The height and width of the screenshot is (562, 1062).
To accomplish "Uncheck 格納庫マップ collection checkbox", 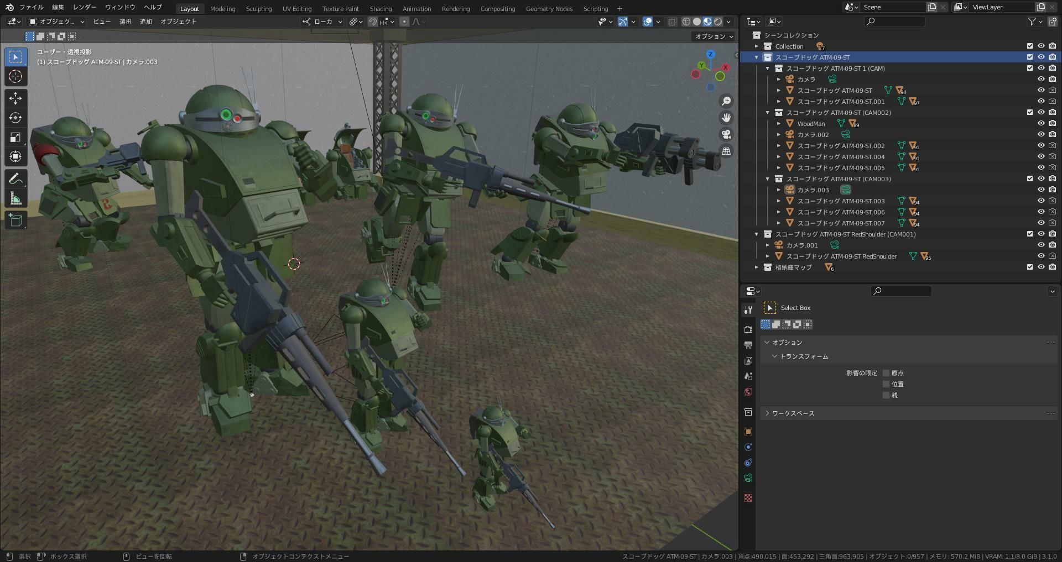I will click(x=1030, y=267).
